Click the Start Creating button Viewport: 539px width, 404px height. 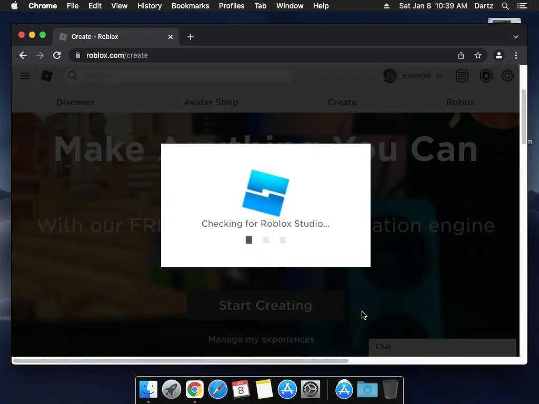tap(265, 306)
